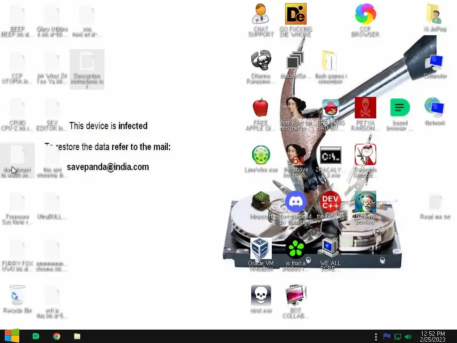Open the green browser icon in taskbar

[36, 336]
